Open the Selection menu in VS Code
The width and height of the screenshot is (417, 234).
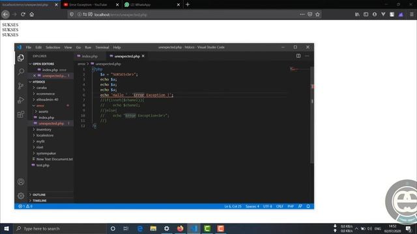tap(53, 47)
